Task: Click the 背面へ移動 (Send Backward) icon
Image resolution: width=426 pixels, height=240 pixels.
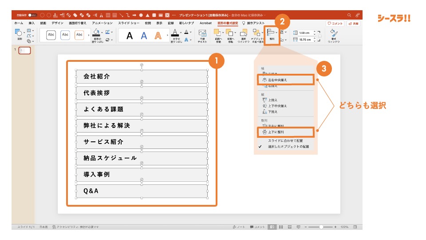Action: 230,35
